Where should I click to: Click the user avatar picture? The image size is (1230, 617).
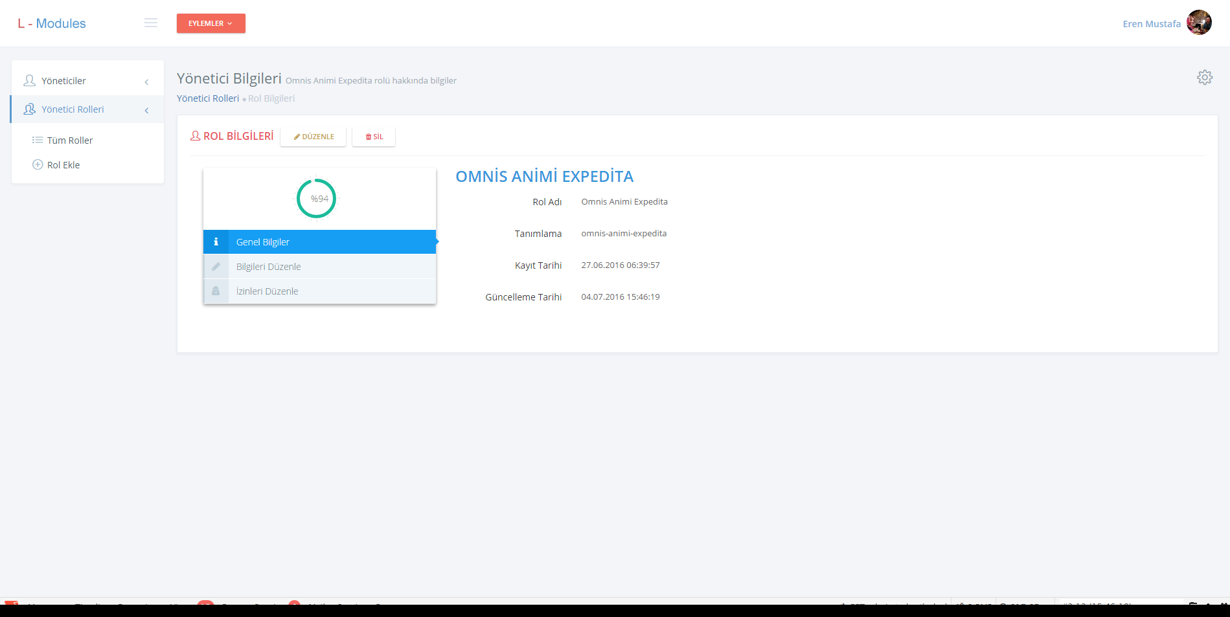tap(1199, 23)
